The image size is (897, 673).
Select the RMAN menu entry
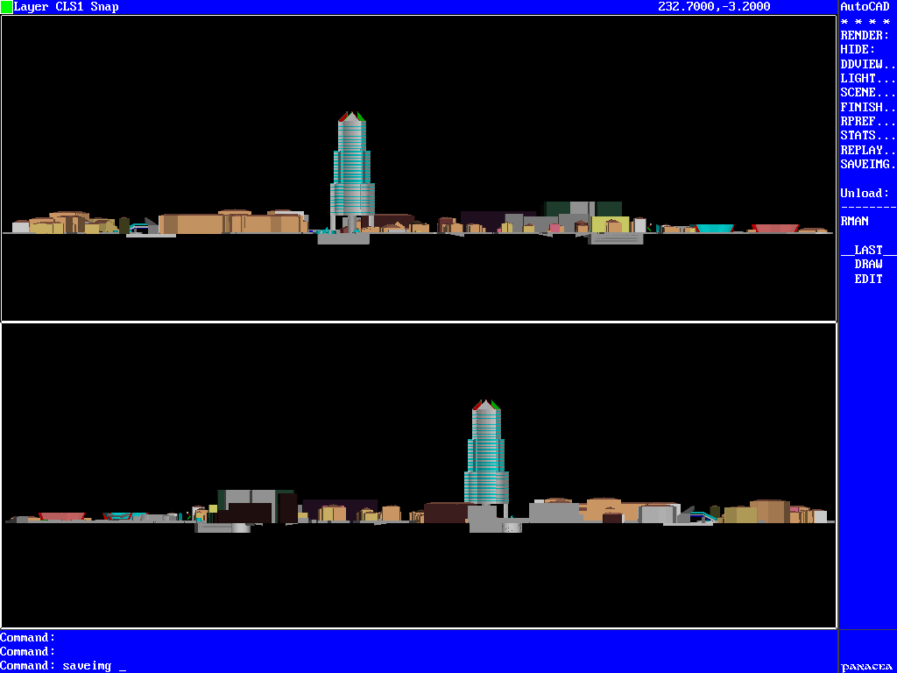(x=854, y=222)
